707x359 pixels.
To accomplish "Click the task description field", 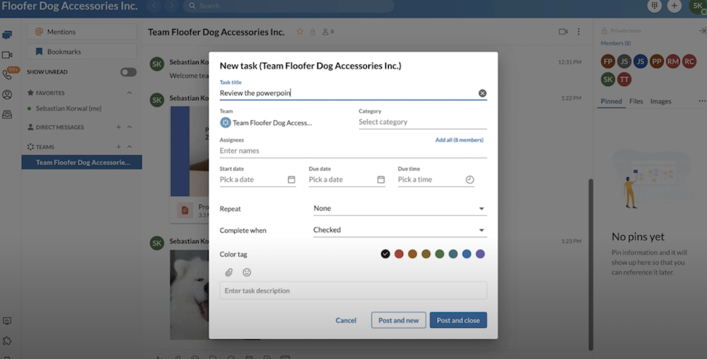I will tap(353, 291).
